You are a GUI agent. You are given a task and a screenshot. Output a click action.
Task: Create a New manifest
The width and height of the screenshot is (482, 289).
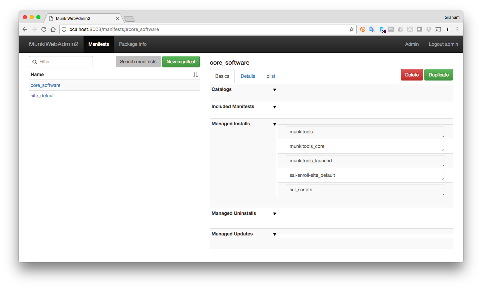(181, 62)
